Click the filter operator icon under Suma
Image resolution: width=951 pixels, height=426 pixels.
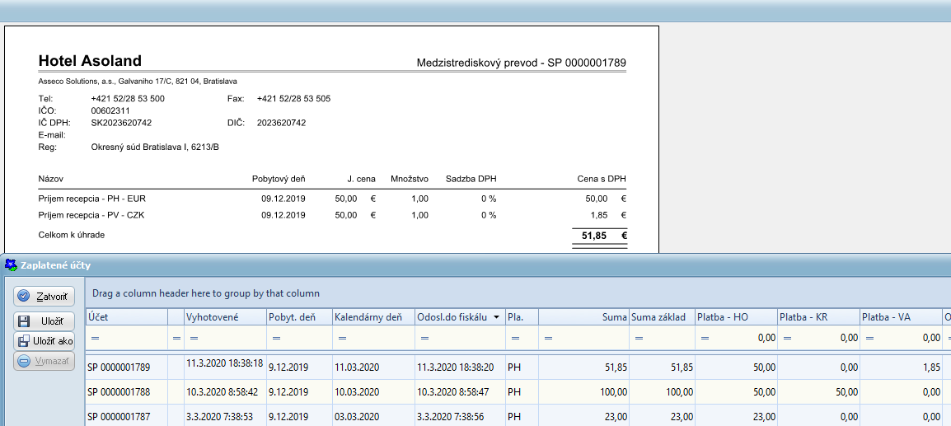click(548, 338)
